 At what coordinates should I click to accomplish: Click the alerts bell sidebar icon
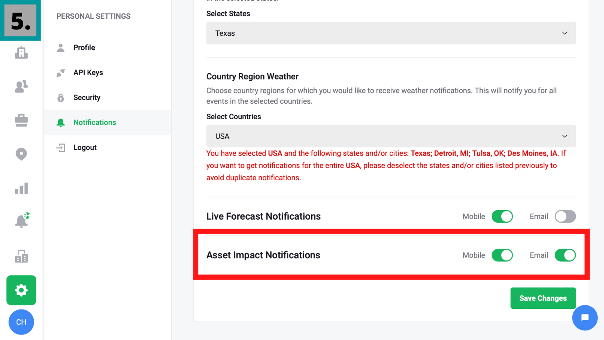21,222
